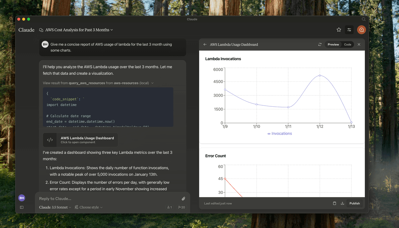Click the BH avatar in user message
This screenshot has height=228, width=399.
(x=45, y=44)
